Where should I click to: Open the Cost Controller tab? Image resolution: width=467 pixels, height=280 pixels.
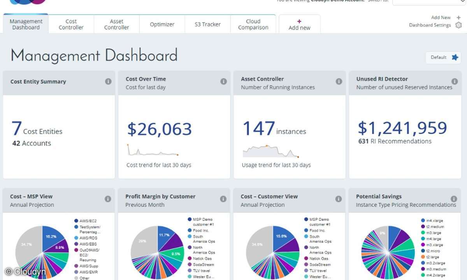coord(71,24)
